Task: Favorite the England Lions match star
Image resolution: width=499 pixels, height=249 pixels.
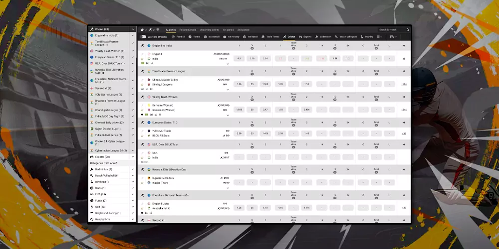Action: 142,208
